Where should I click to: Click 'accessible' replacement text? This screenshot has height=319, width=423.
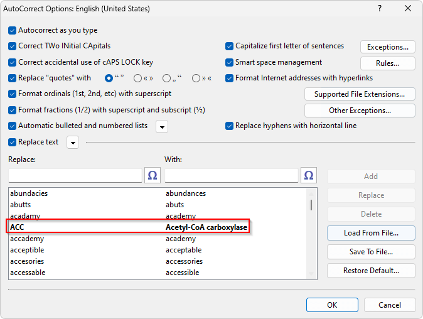[183, 273]
